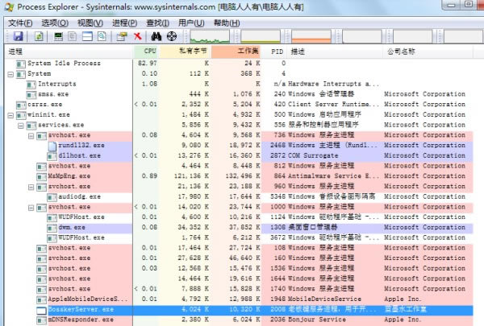Collapse the services.exe tree node
Image resolution: width=484 pixels, height=326 pixels.
pyautogui.click(x=21, y=126)
